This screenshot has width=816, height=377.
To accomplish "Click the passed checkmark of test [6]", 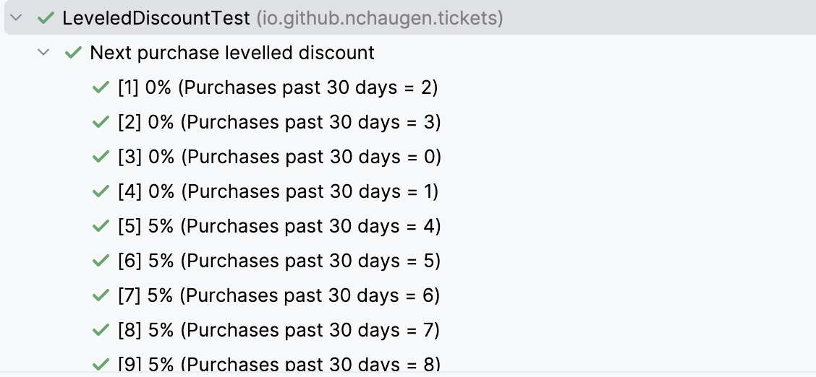I will [x=101, y=261].
